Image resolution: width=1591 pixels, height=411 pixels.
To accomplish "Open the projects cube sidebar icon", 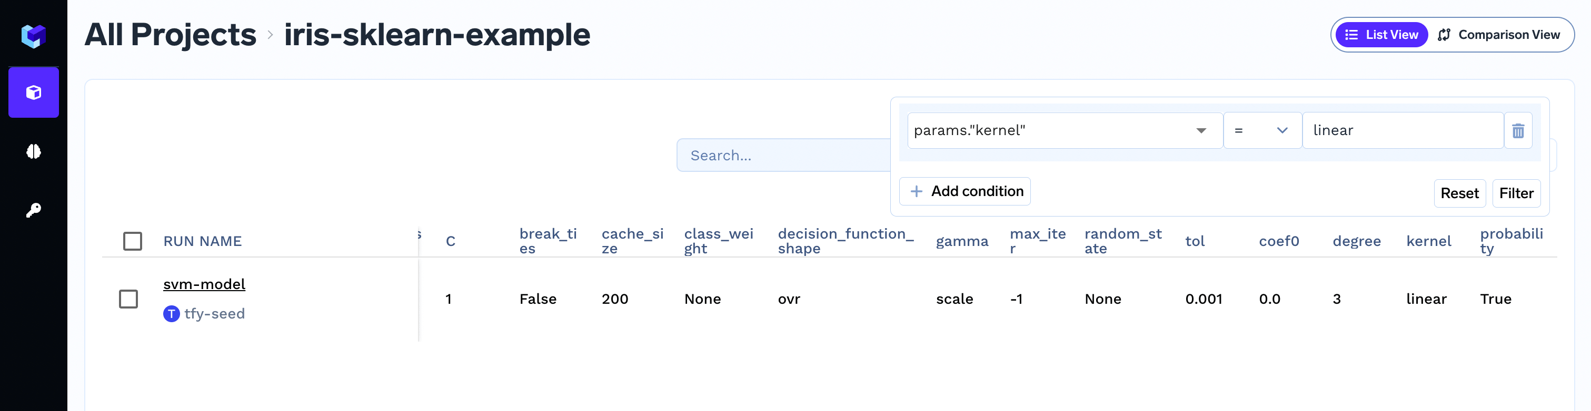I will [33, 93].
